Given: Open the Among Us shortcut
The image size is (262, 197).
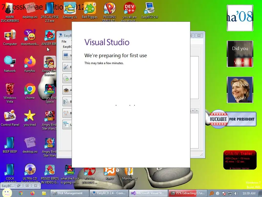Looking at the screenshot, I should click(x=70, y=10).
